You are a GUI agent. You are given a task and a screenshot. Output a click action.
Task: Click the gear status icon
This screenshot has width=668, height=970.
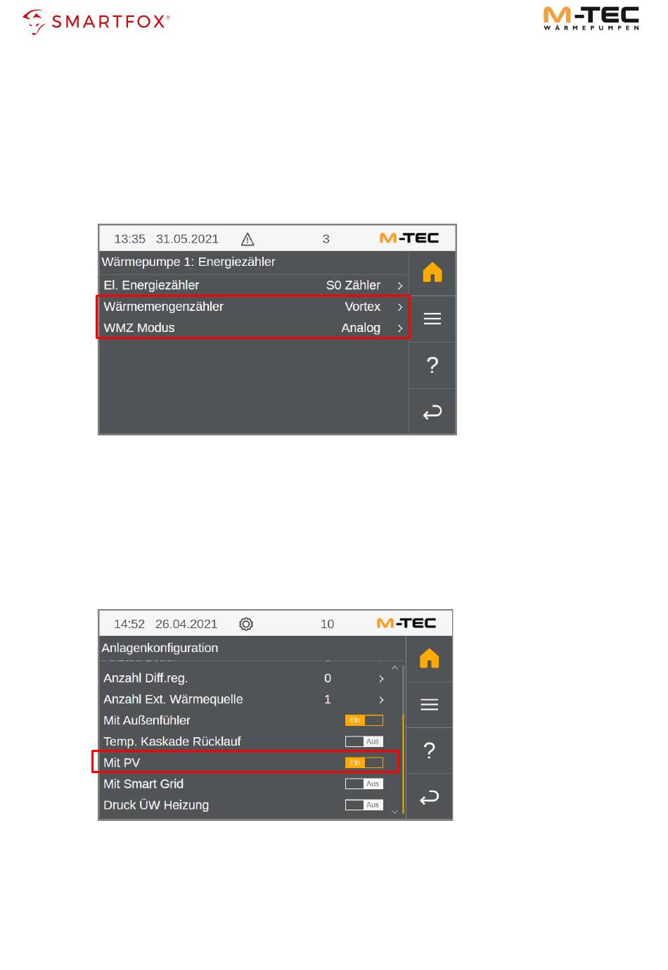pos(246,624)
